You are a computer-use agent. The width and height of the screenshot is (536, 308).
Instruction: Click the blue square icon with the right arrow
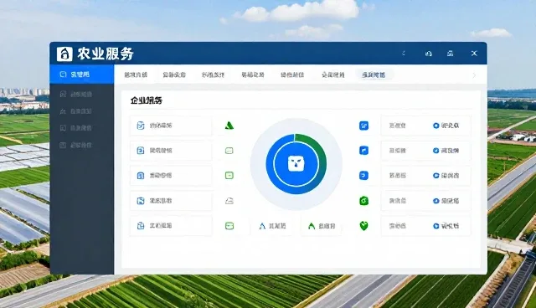click(x=363, y=176)
